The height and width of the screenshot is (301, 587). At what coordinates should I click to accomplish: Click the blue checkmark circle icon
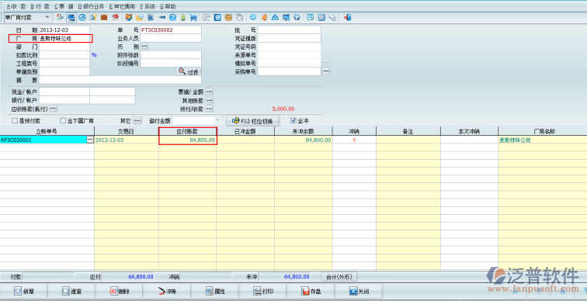(253, 17)
